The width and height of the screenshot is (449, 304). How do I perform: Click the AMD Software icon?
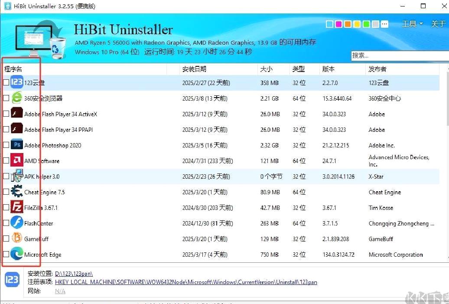click(17, 160)
